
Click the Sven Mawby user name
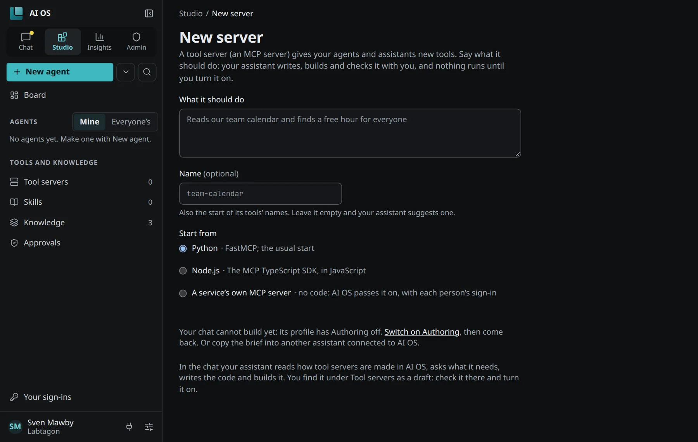50,422
